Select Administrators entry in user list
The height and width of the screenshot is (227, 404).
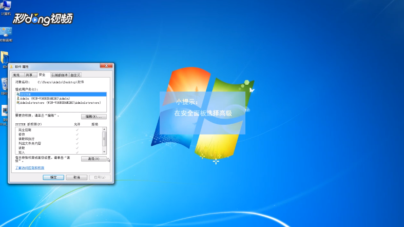click(61, 103)
